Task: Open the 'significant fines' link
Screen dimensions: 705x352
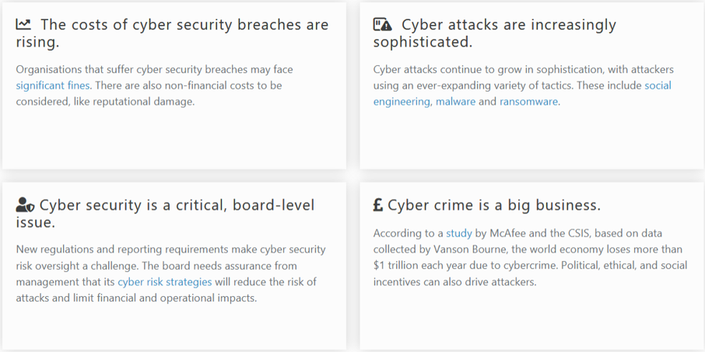Action: pos(53,85)
